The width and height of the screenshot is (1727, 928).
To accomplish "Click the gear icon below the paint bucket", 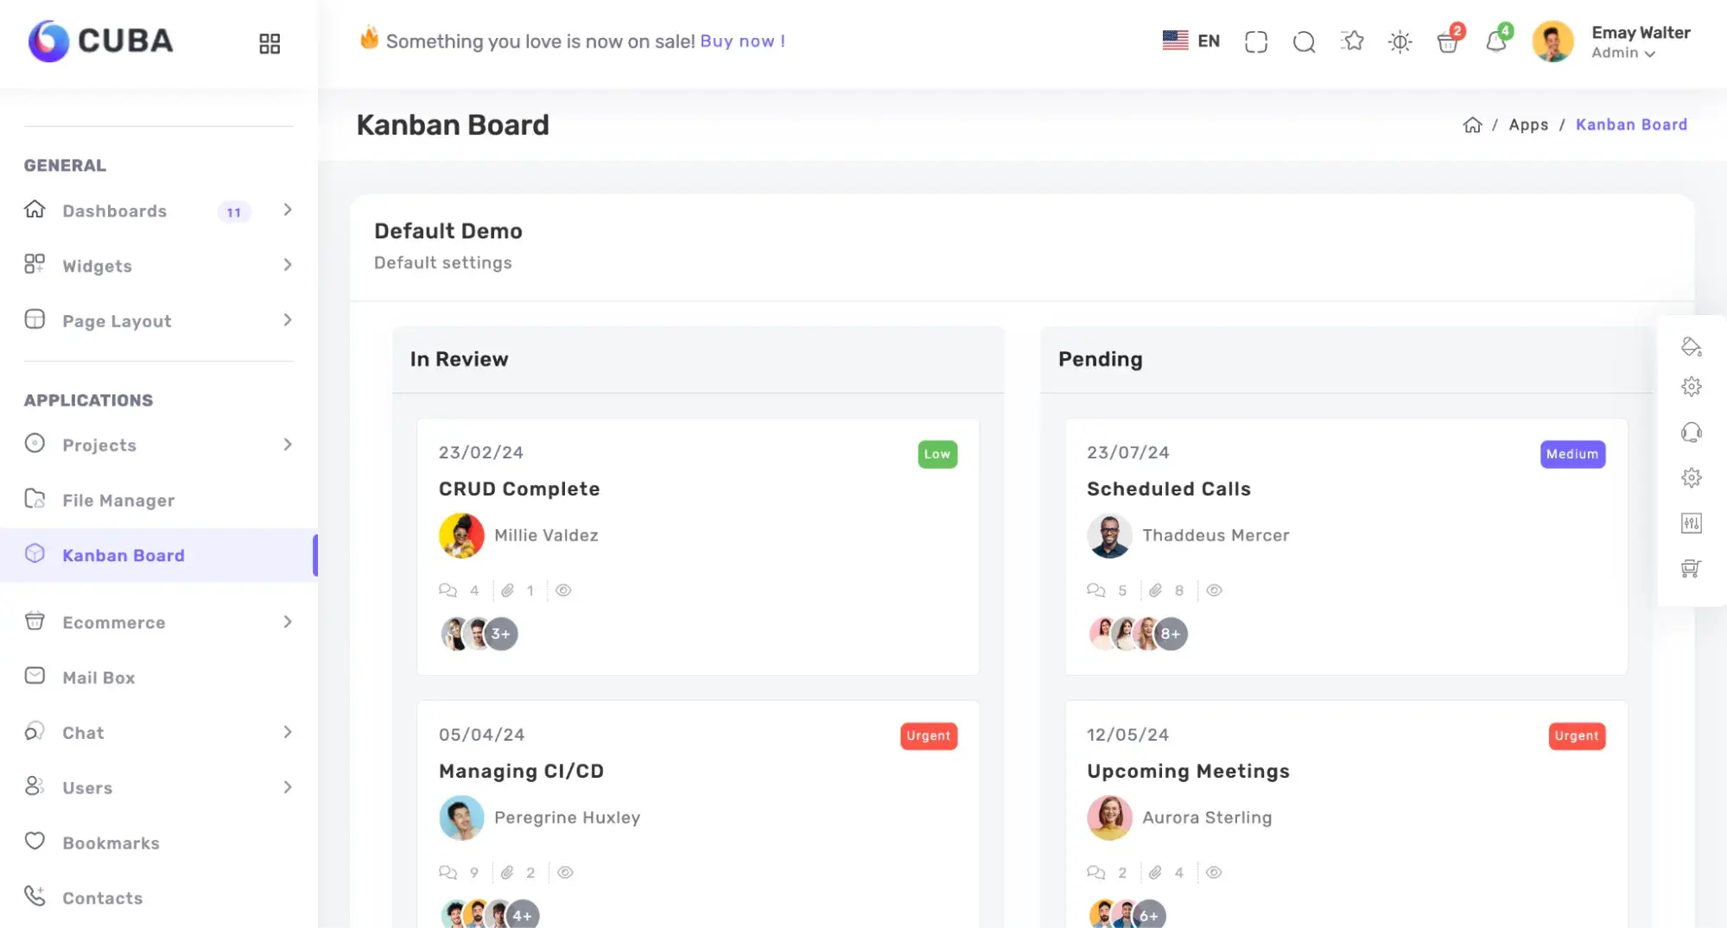I will 1691,387.
